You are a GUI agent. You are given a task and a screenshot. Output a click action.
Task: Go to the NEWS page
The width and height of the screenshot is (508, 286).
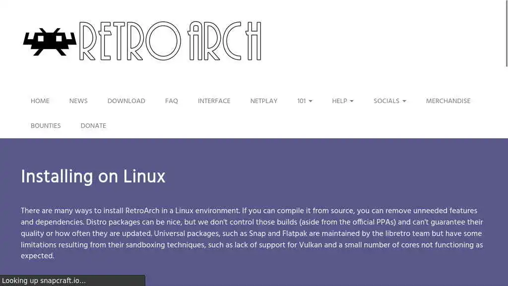[78, 101]
